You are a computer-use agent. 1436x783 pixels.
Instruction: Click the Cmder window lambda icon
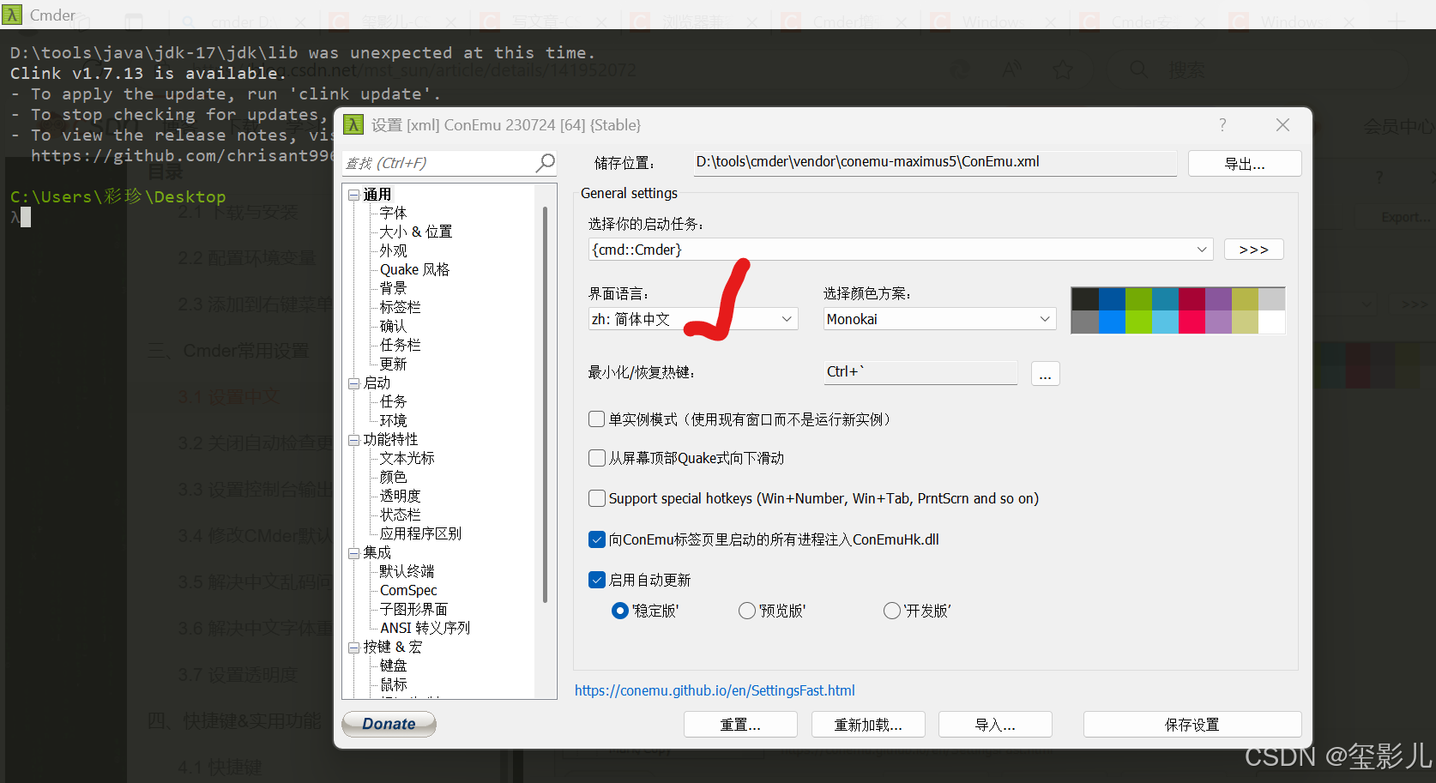click(x=12, y=15)
